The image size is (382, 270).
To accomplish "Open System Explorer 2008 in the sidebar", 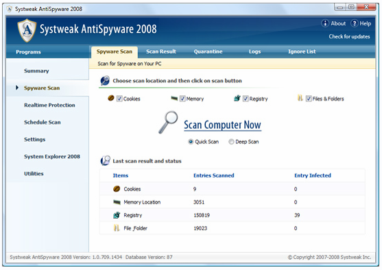I will 52,156.
